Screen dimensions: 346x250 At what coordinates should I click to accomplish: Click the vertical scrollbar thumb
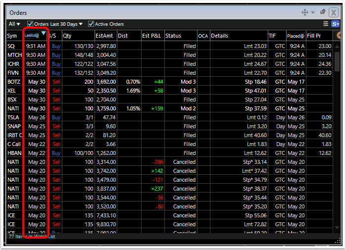coord(337,61)
